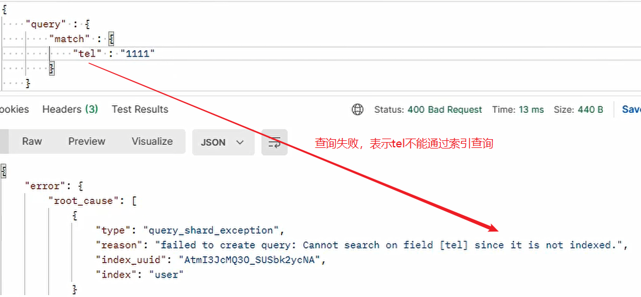The height and width of the screenshot is (297, 641).
Task: Open the Cookies response tab
Action: point(14,109)
